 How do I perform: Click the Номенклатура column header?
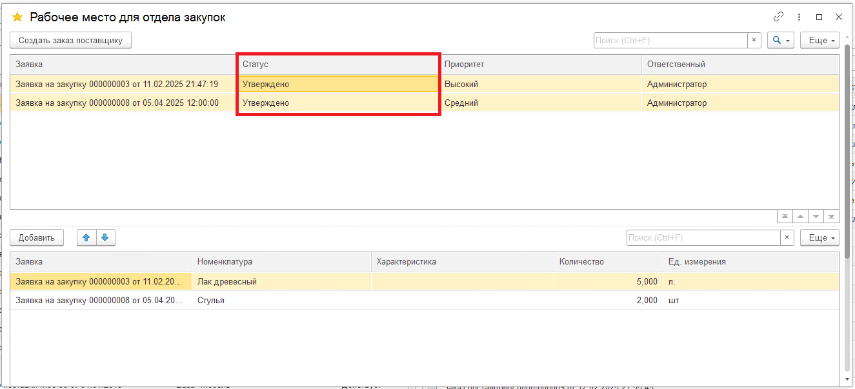[x=281, y=262]
